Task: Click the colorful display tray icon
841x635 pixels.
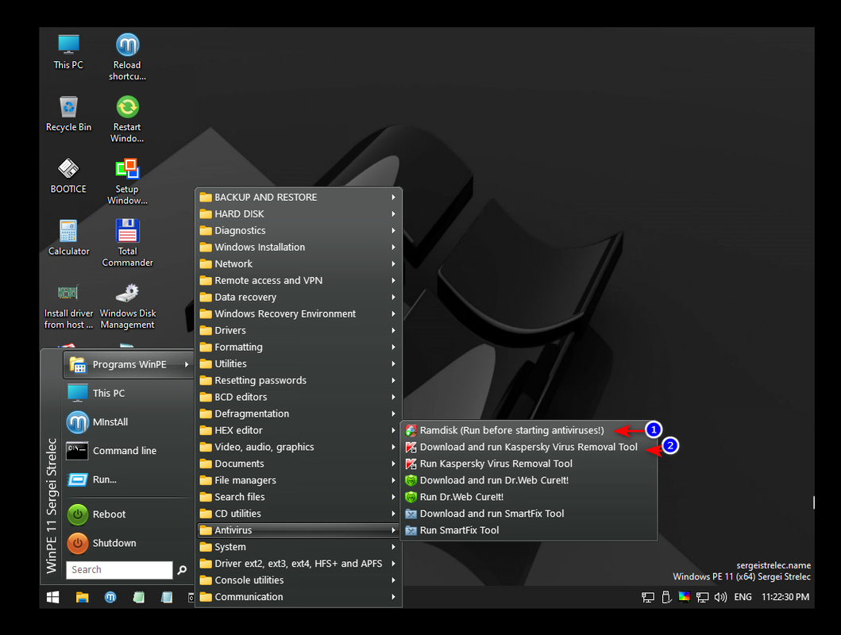Action: [684, 597]
